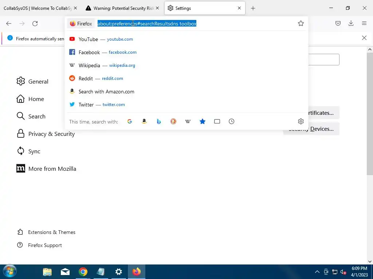Viewport: 373px width, 279px height.
Task: Click the Security Devices button
Action: point(311,129)
